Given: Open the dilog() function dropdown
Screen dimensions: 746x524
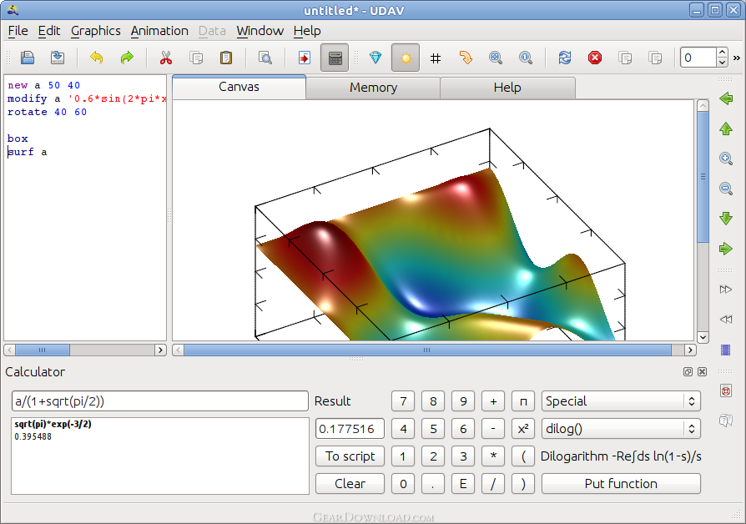Looking at the screenshot, I should tap(621, 429).
